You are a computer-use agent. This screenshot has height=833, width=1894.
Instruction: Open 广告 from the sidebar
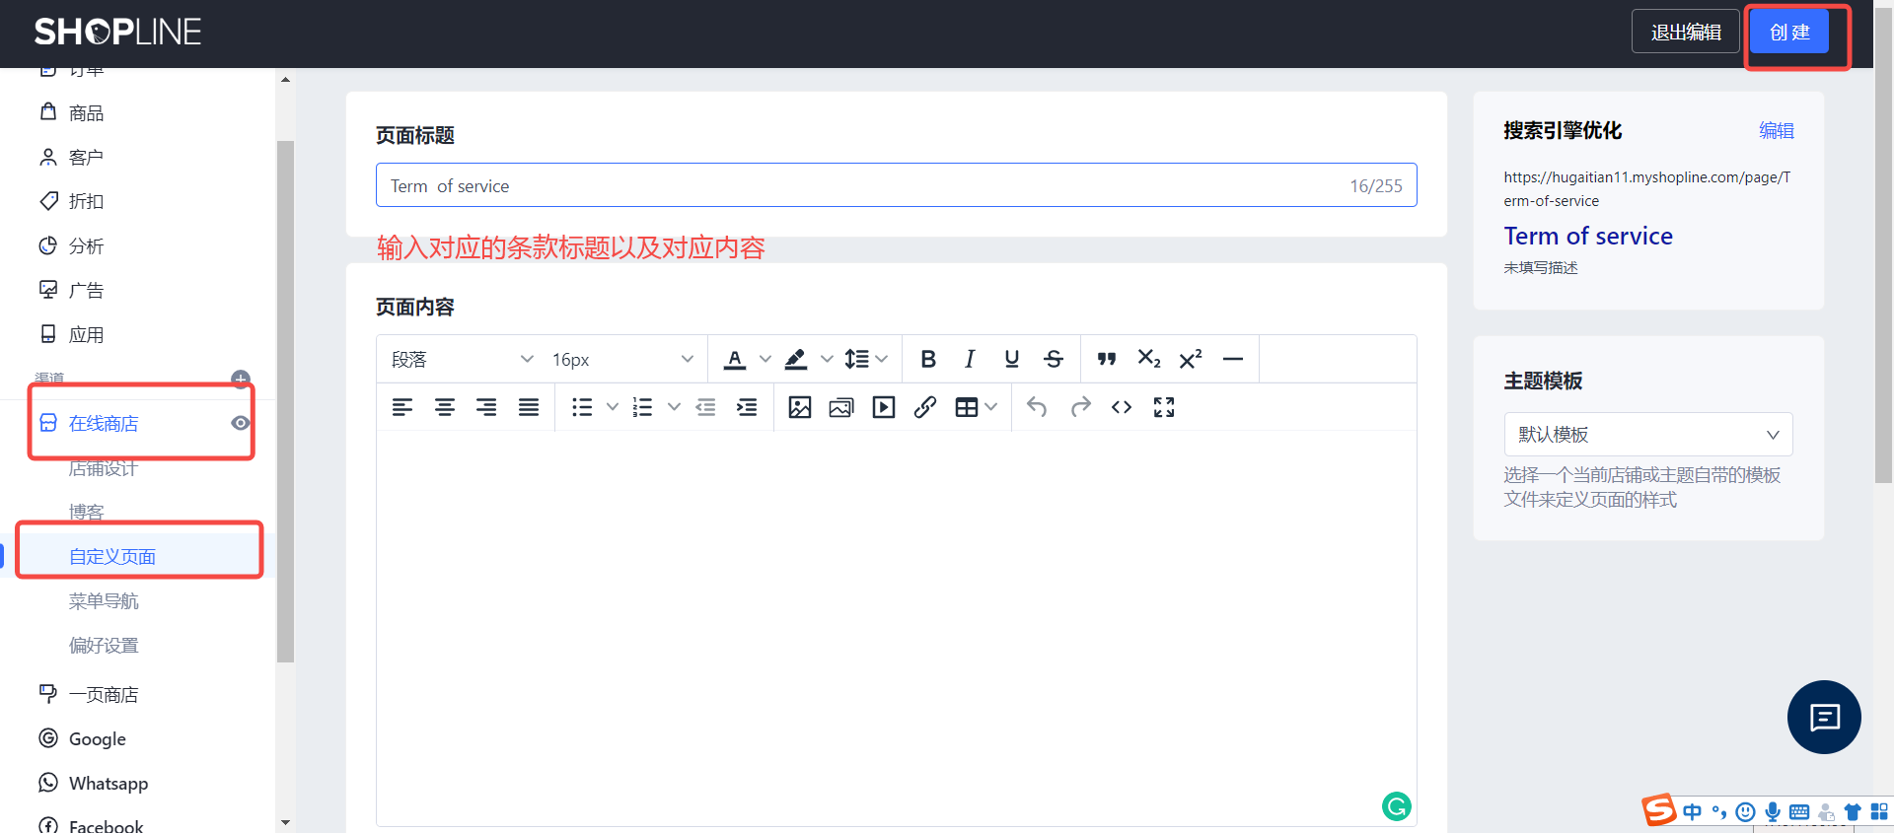pos(86,291)
